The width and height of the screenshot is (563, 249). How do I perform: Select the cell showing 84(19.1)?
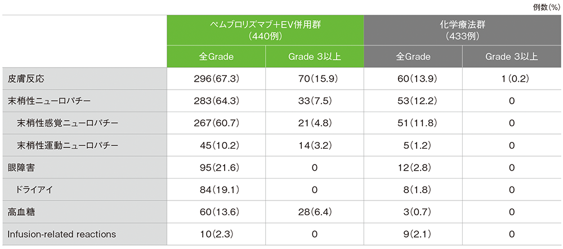coord(216,189)
